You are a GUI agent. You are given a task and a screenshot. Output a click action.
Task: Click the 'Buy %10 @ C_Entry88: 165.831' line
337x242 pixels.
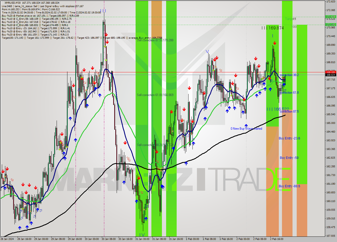(x=35, y=25)
